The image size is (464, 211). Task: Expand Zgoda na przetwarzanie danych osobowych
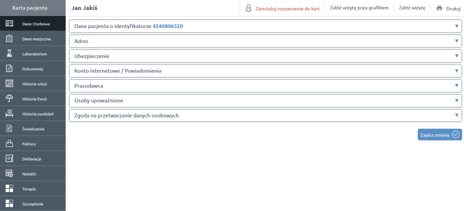pos(457,115)
